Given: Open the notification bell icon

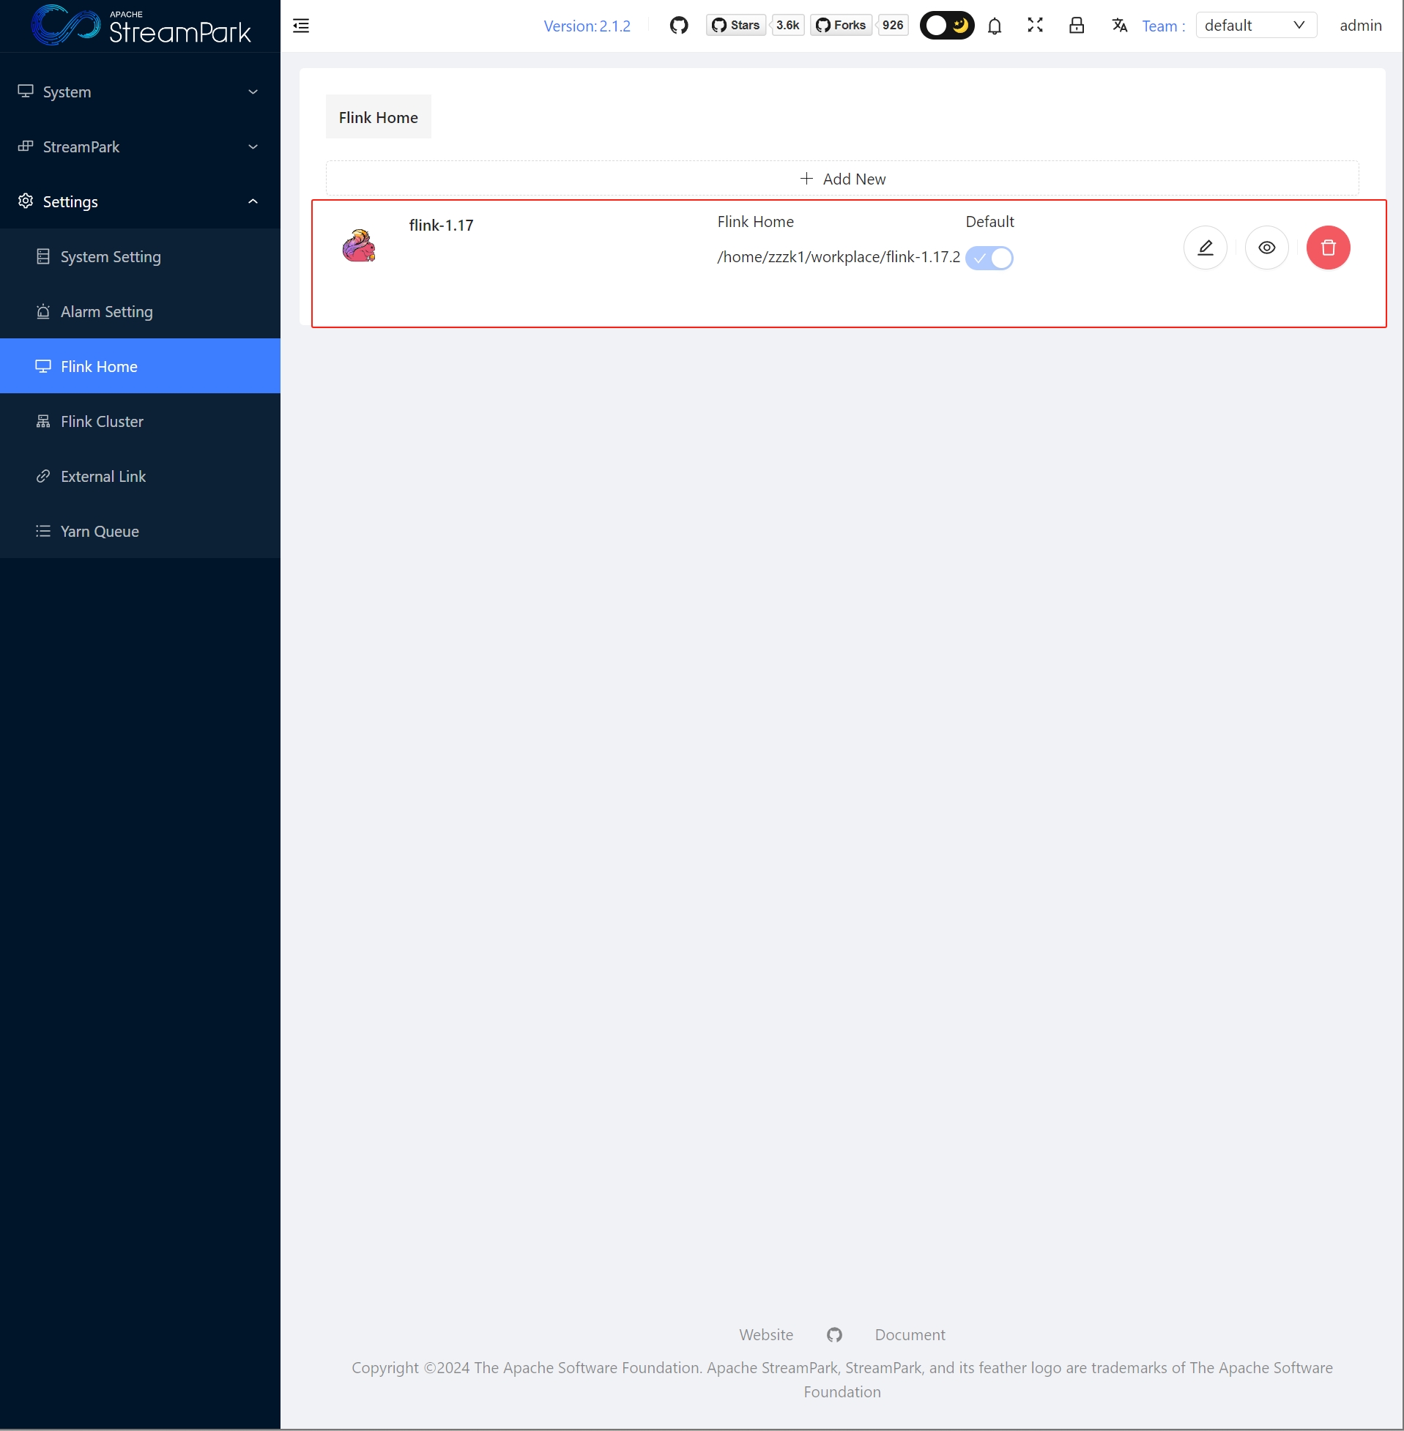Looking at the screenshot, I should tap(994, 26).
